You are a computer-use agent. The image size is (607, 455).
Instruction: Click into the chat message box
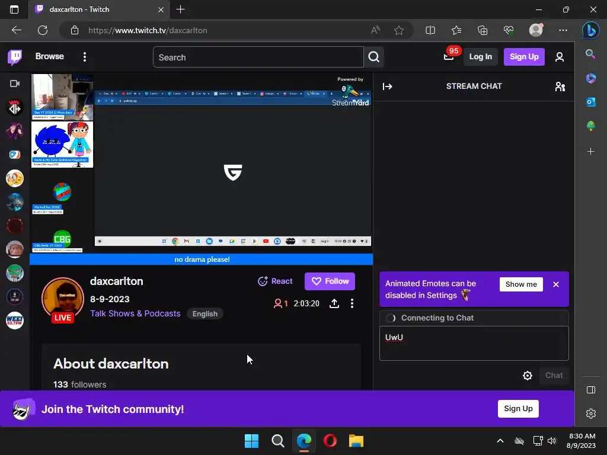[x=474, y=343]
